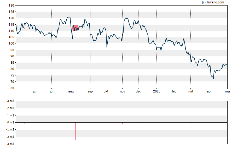Image resolution: width=232 pixels, height=148 pixels.
Task: Click the 'apr' month label
Action: click(x=209, y=91)
